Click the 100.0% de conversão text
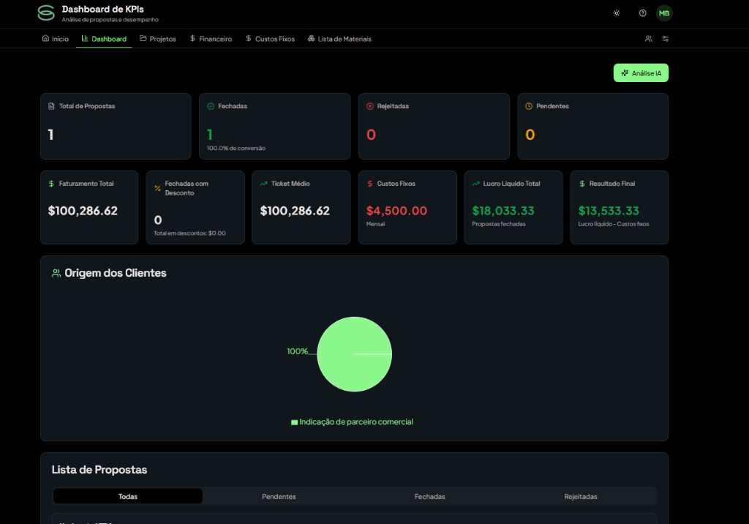 coord(236,149)
